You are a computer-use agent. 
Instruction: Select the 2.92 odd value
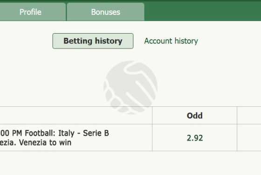(x=195, y=138)
